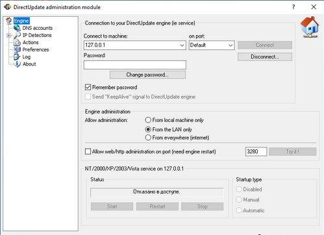
Task: Click the About info icon
Action: click(17, 64)
